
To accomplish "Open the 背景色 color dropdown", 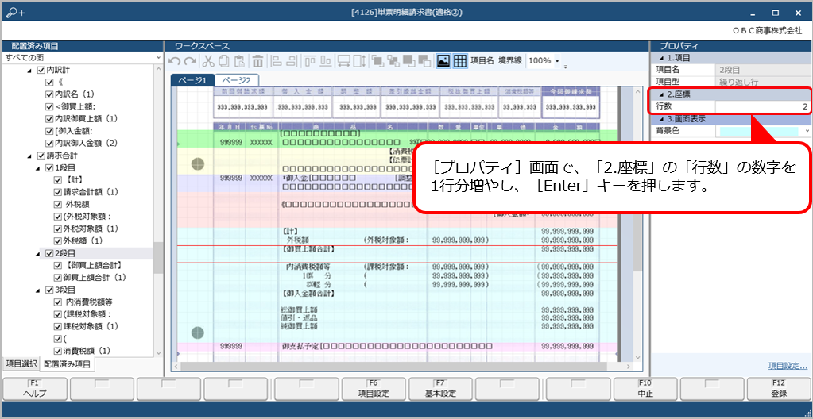I will coord(807,131).
